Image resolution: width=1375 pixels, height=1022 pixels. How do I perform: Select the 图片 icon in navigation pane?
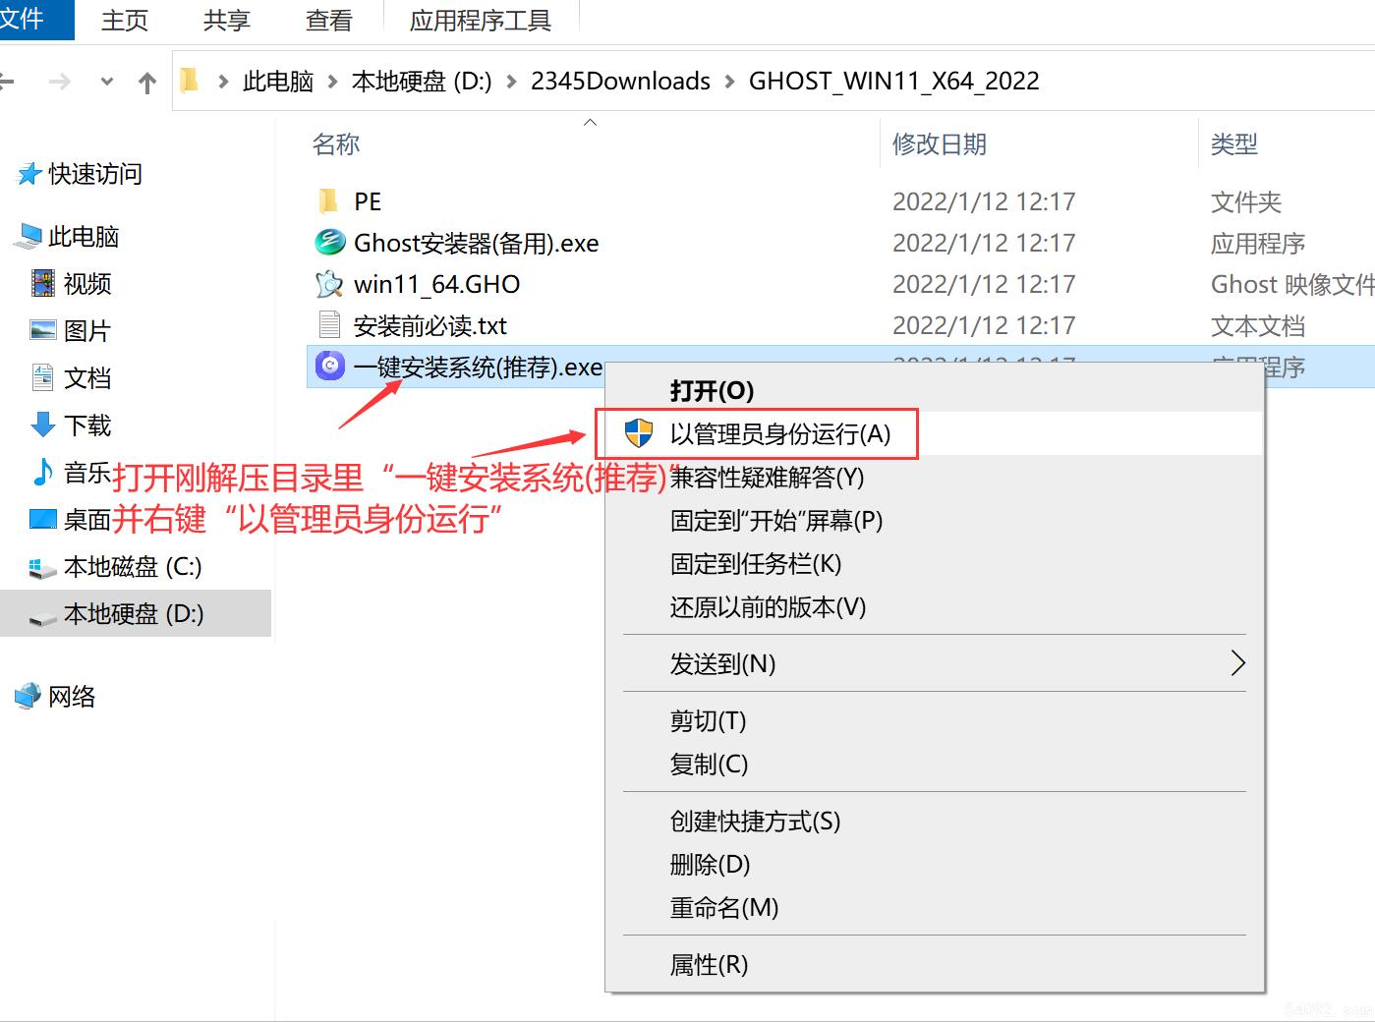(41, 330)
